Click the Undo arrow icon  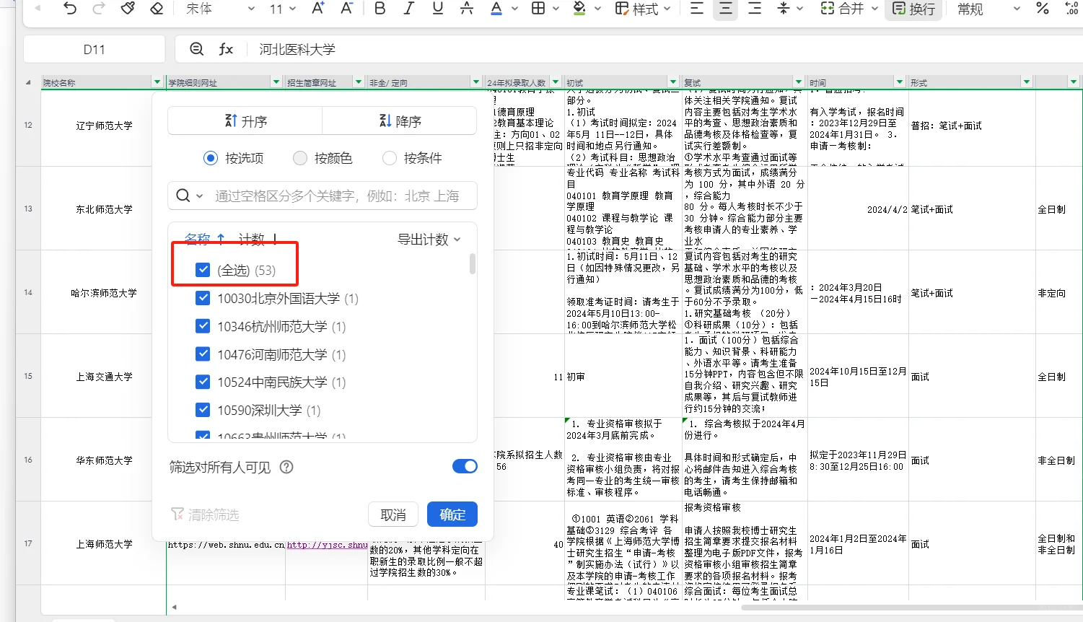[70, 9]
